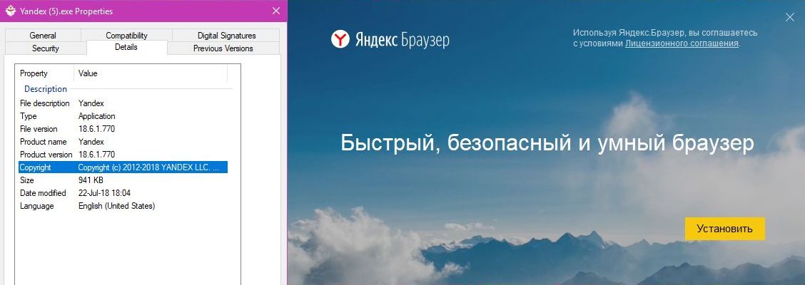Select the Product name row
The image size is (805, 285).
point(123,142)
